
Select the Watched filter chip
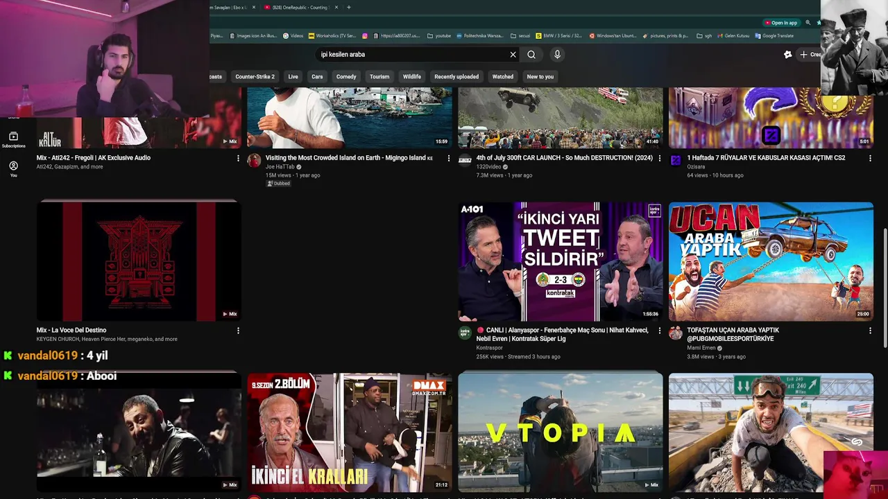point(503,77)
